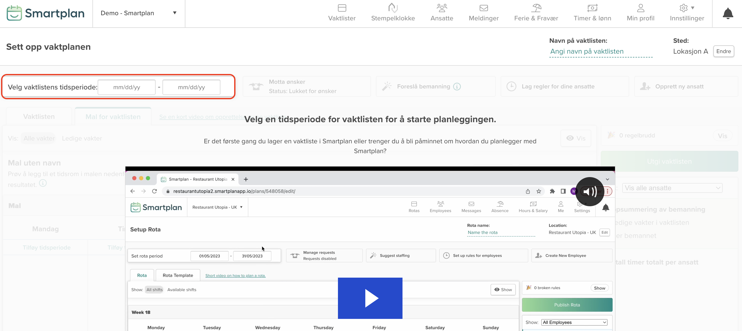Click Employees icon in video nav
Screen dimensions: 742x331
coord(440,207)
